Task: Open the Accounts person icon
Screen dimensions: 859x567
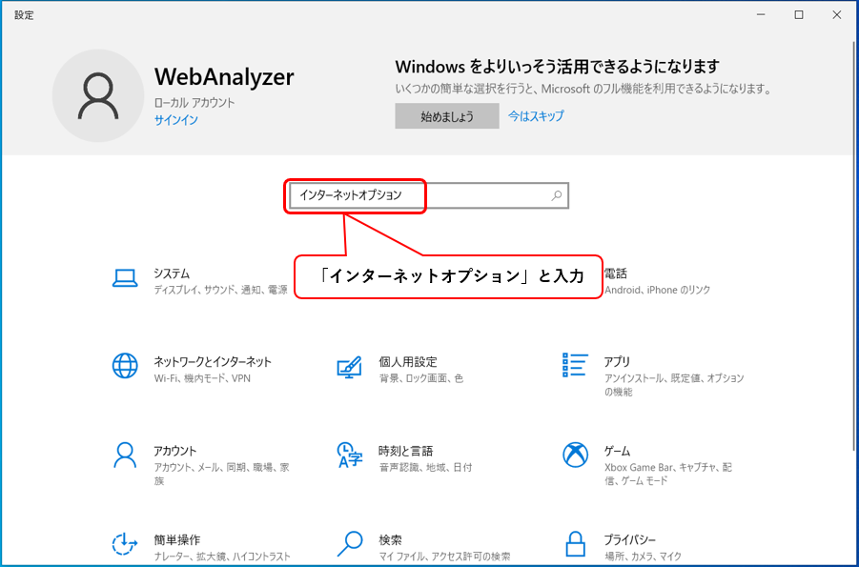Action: click(x=125, y=456)
